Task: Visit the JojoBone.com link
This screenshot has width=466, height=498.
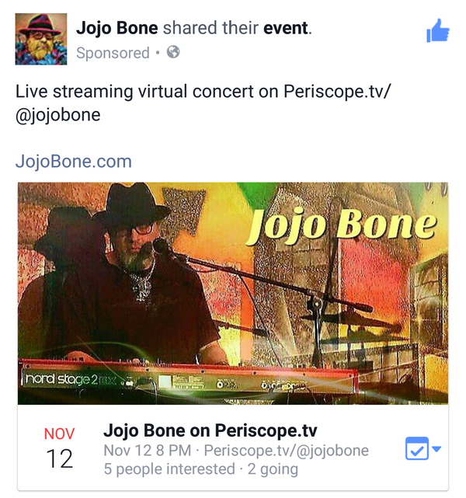Action: [x=73, y=161]
